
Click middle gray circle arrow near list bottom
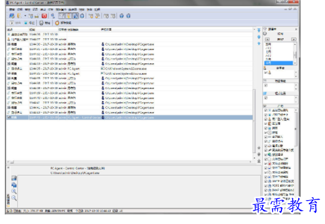[259, 154]
